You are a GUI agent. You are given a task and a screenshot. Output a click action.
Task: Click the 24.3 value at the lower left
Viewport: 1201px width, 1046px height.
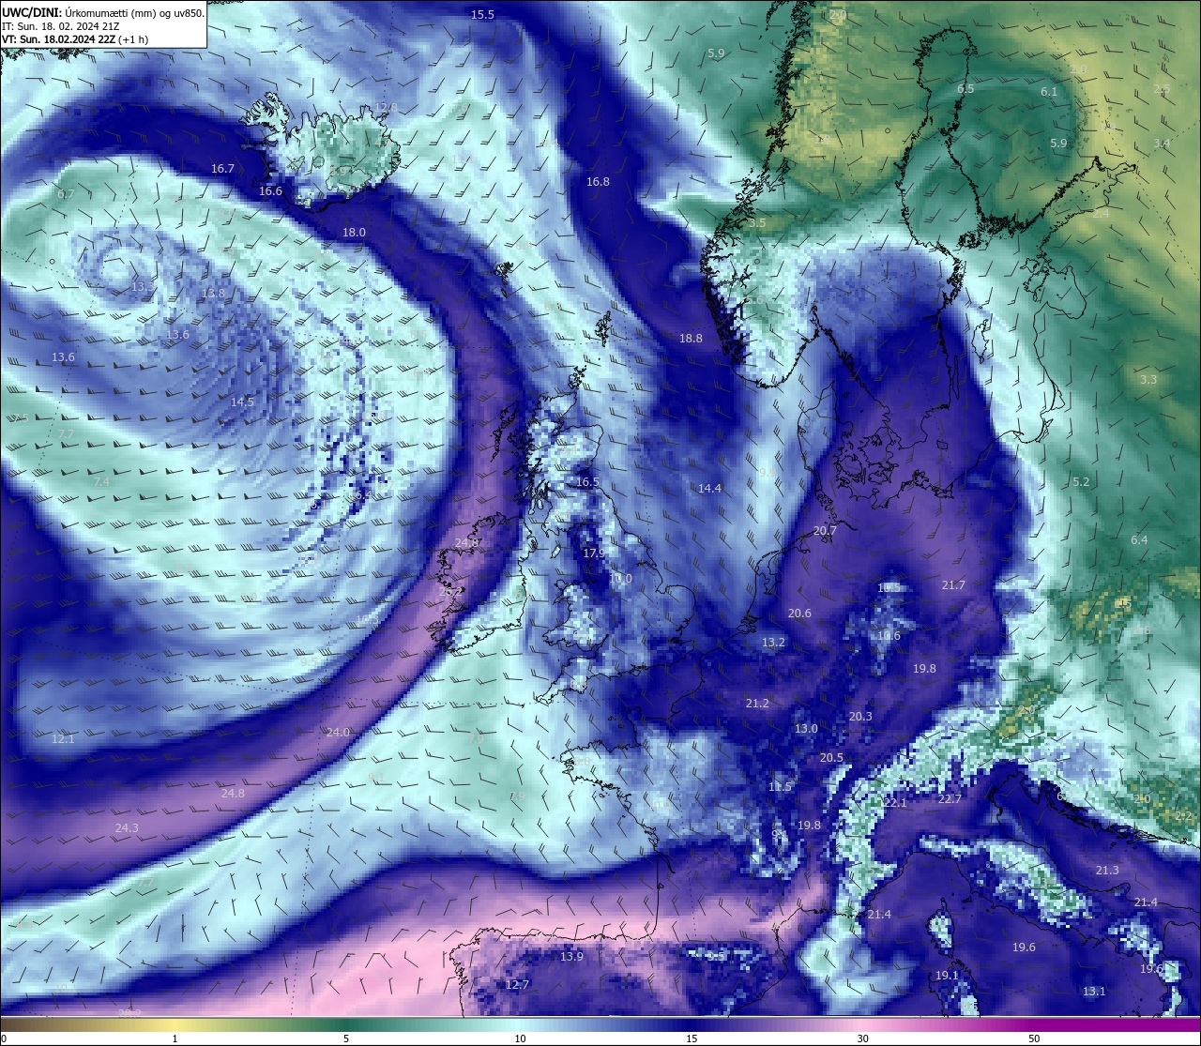(127, 827)
